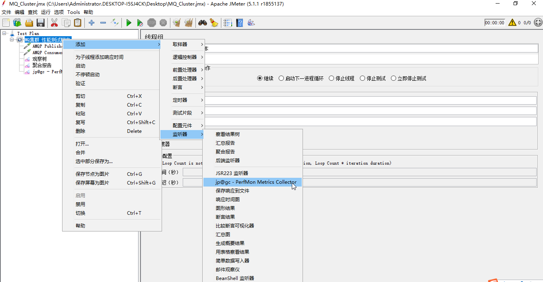This screenshot has width=543, height=282.
Task: Click the rightmost toolbar atom icon
Action: [x=251, y=23]
